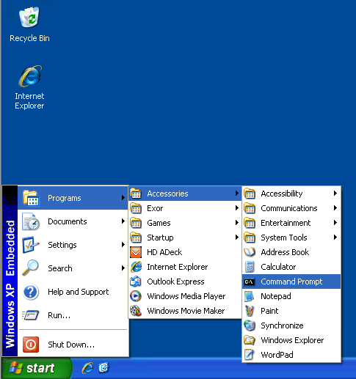This screenshot has height=379, width=356.
Task: Launch Internet Explorer from the Quick Launch bar
Action: tap(87, 368)
